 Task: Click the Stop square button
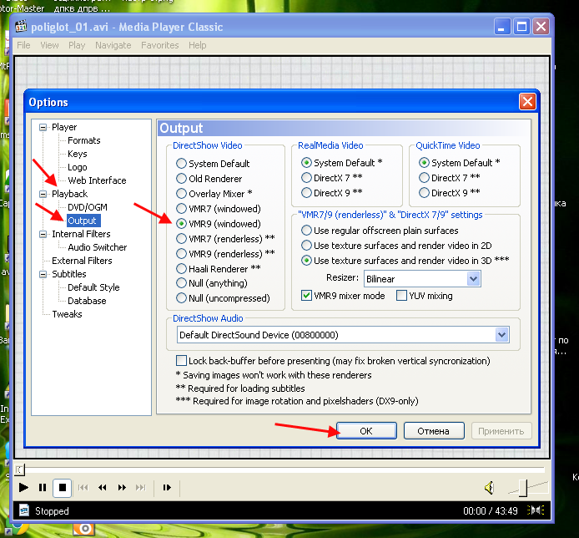[x=62, y=488]
